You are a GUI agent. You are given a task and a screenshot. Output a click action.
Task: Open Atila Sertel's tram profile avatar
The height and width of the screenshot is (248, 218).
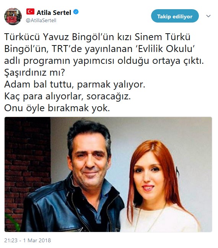pyautogui.click(x=13, y=16)
